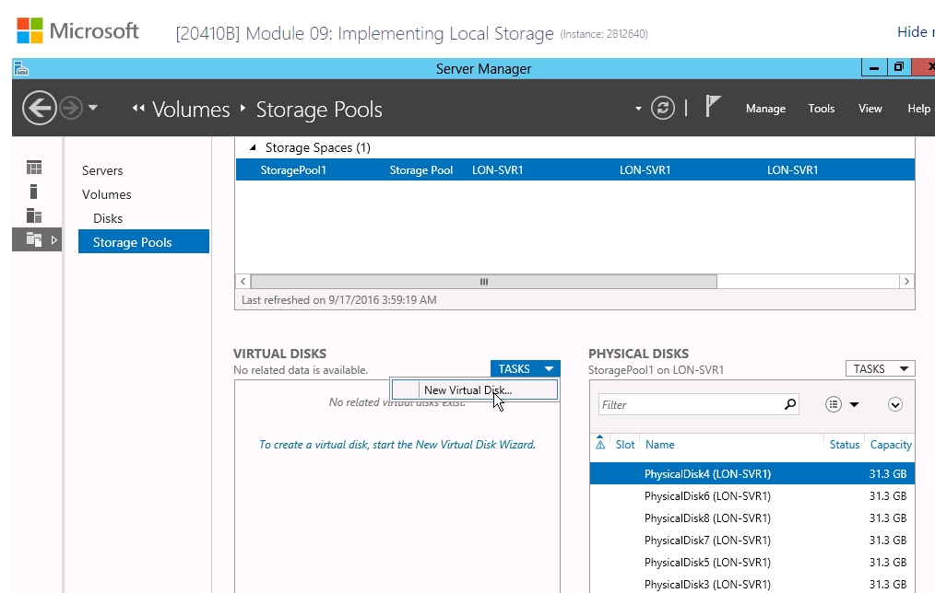
Task: Select Local Server icon in sidebar
Action: (x=34, y=192)
